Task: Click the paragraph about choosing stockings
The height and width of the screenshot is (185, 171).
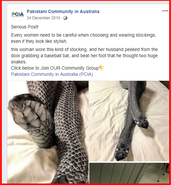Action: 84,38
